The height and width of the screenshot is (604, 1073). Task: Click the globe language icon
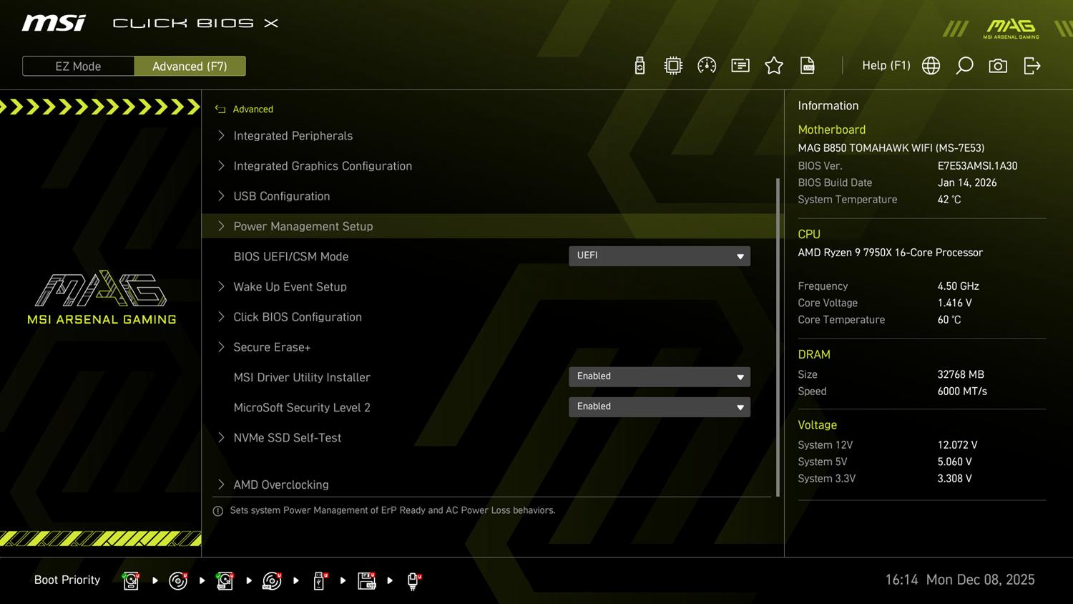[931, 66]
